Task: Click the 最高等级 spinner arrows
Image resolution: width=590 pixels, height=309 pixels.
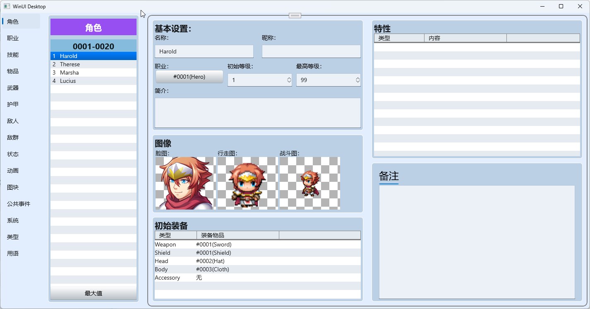Action: (358, 80)
